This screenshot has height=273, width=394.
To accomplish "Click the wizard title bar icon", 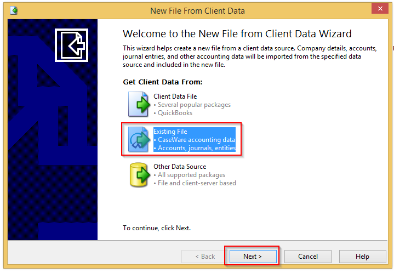I will [x=14, y=10].
